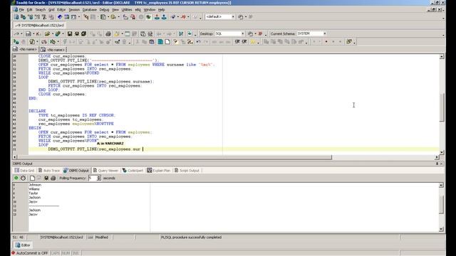Switch to the Data Grid tab
This screenshot has height=256, width=456.
24,171
